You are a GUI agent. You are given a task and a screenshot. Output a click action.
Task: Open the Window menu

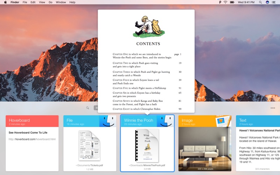point(61,2)
